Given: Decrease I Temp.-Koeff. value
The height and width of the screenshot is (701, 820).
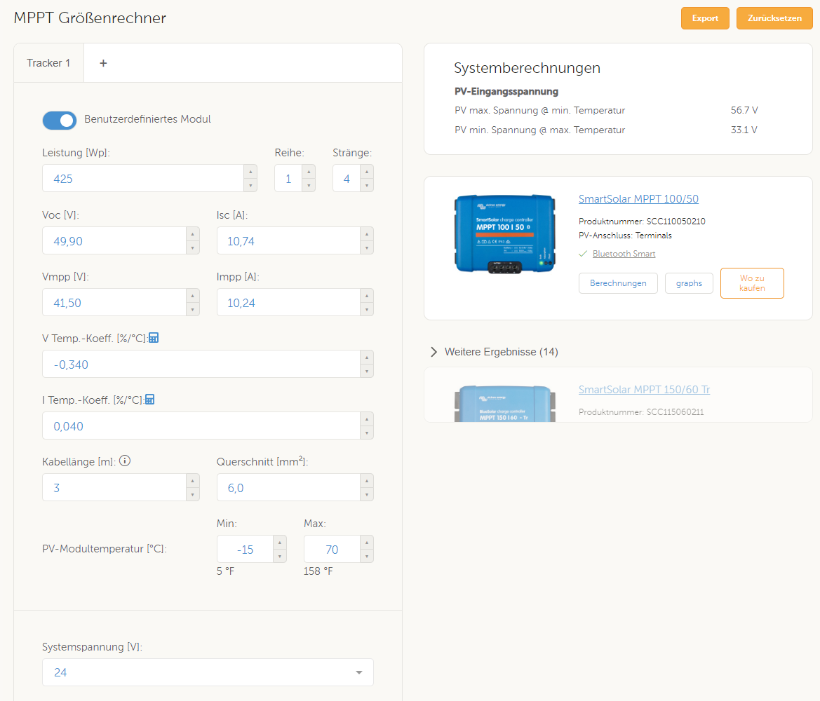Looking at the screenshot, I should 367,433.
